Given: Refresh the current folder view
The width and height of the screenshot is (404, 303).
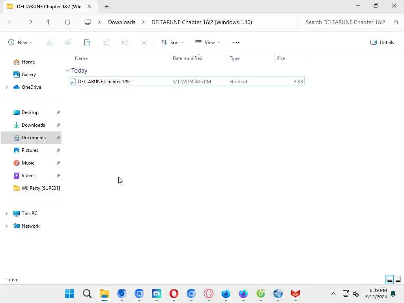Looking at the screenshot, I should 67,22.
